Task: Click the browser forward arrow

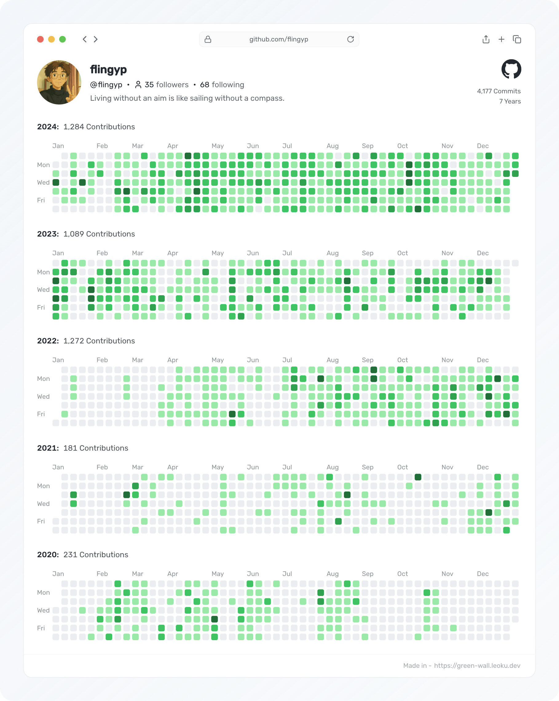Action: [x=96, y=39]
